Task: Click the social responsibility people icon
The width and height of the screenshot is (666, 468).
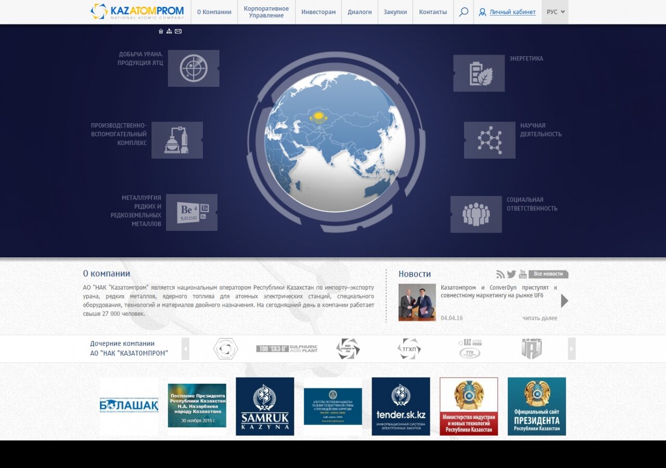Action: coord(476,214)
